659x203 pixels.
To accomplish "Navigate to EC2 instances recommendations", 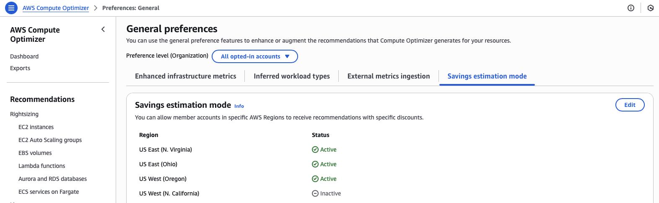I will 36,127.
